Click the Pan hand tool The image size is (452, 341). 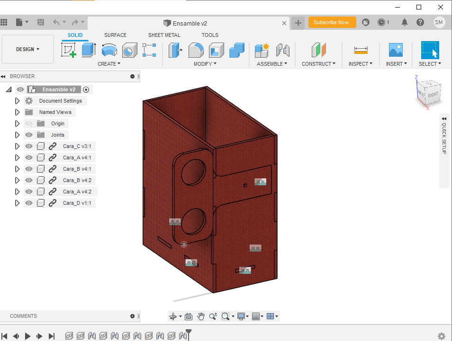click(200, 316)
